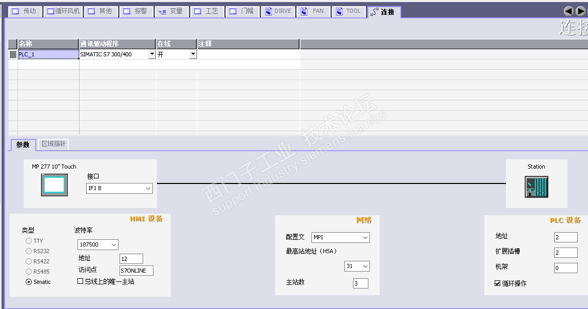Switch to the 工艺 tab
This screenshot has width=588, height=309.
coord(207,12)
